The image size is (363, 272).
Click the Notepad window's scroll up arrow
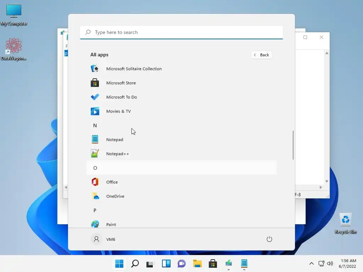click(326, 53)
